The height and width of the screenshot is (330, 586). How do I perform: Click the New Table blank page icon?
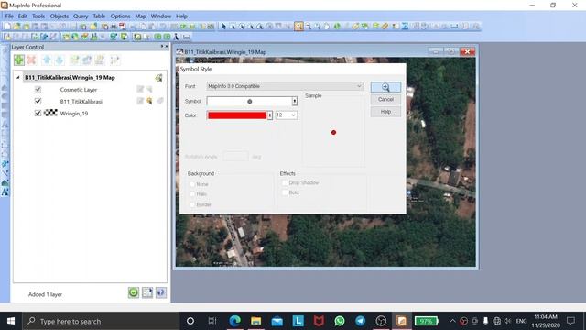(7, 27)
